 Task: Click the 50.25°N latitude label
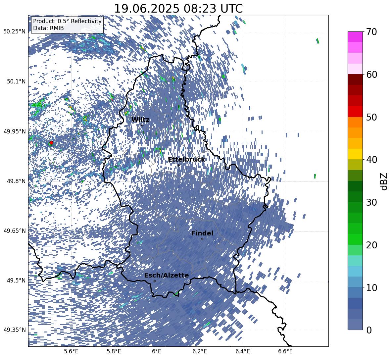click(15, 32)
